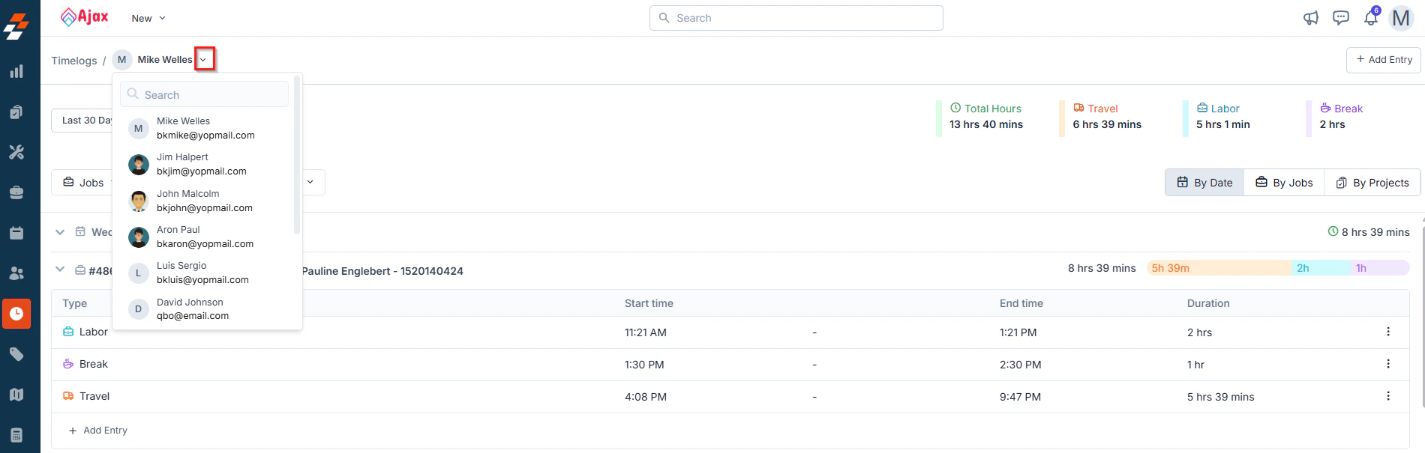Click the Duration column header
The height and width of the screenshot is (453, 1425).
click(1208, 303)
